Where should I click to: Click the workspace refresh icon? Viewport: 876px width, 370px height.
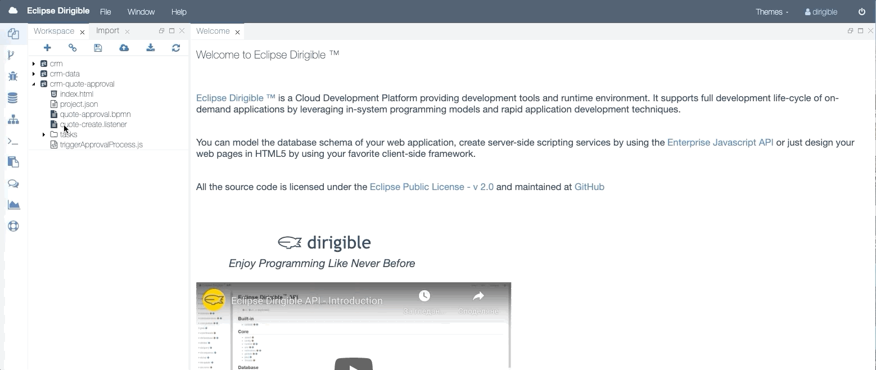point(176,48)
